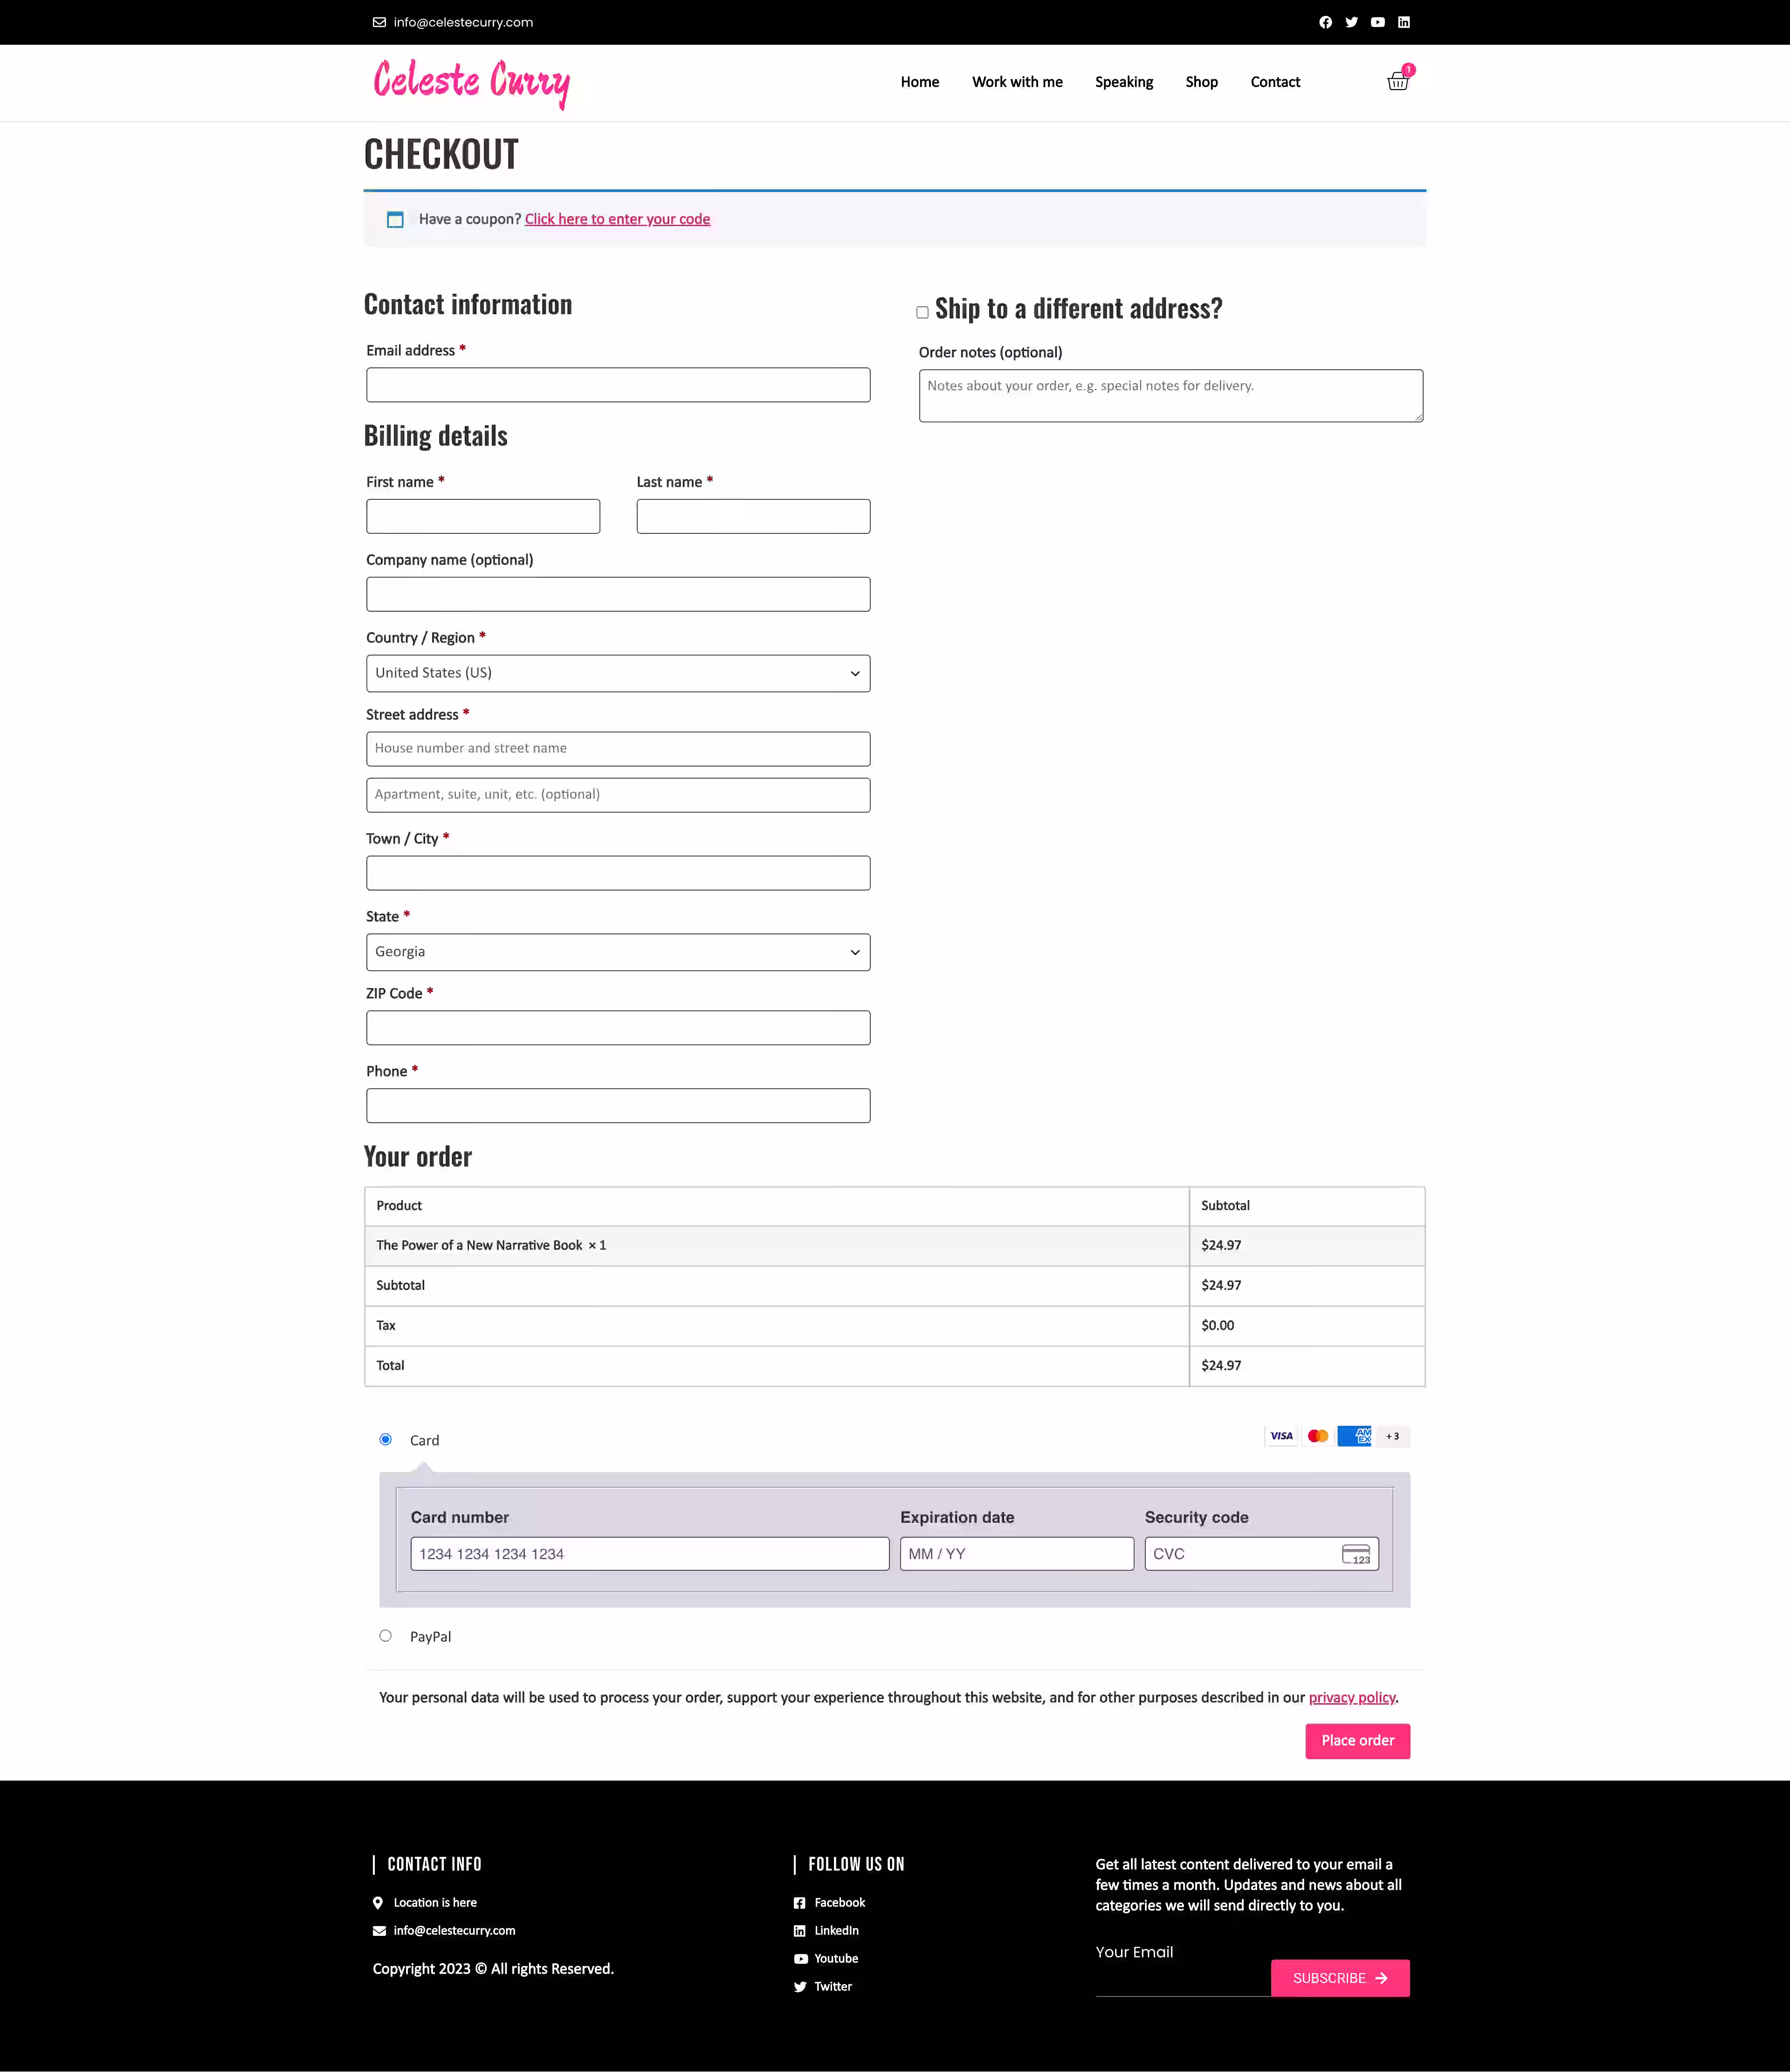Open the Shop menu item
1790x2072 pixels.
[1201, 82]
